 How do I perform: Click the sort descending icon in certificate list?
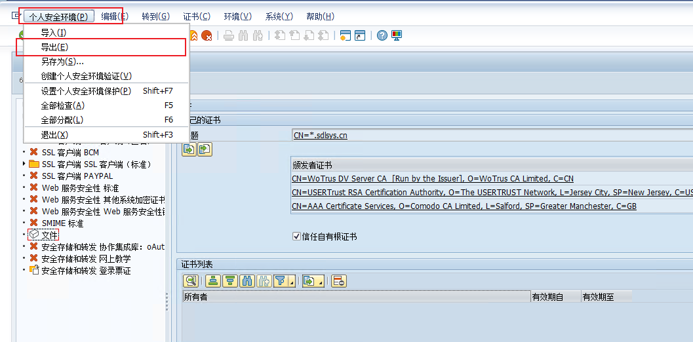(x=229, y=281)
